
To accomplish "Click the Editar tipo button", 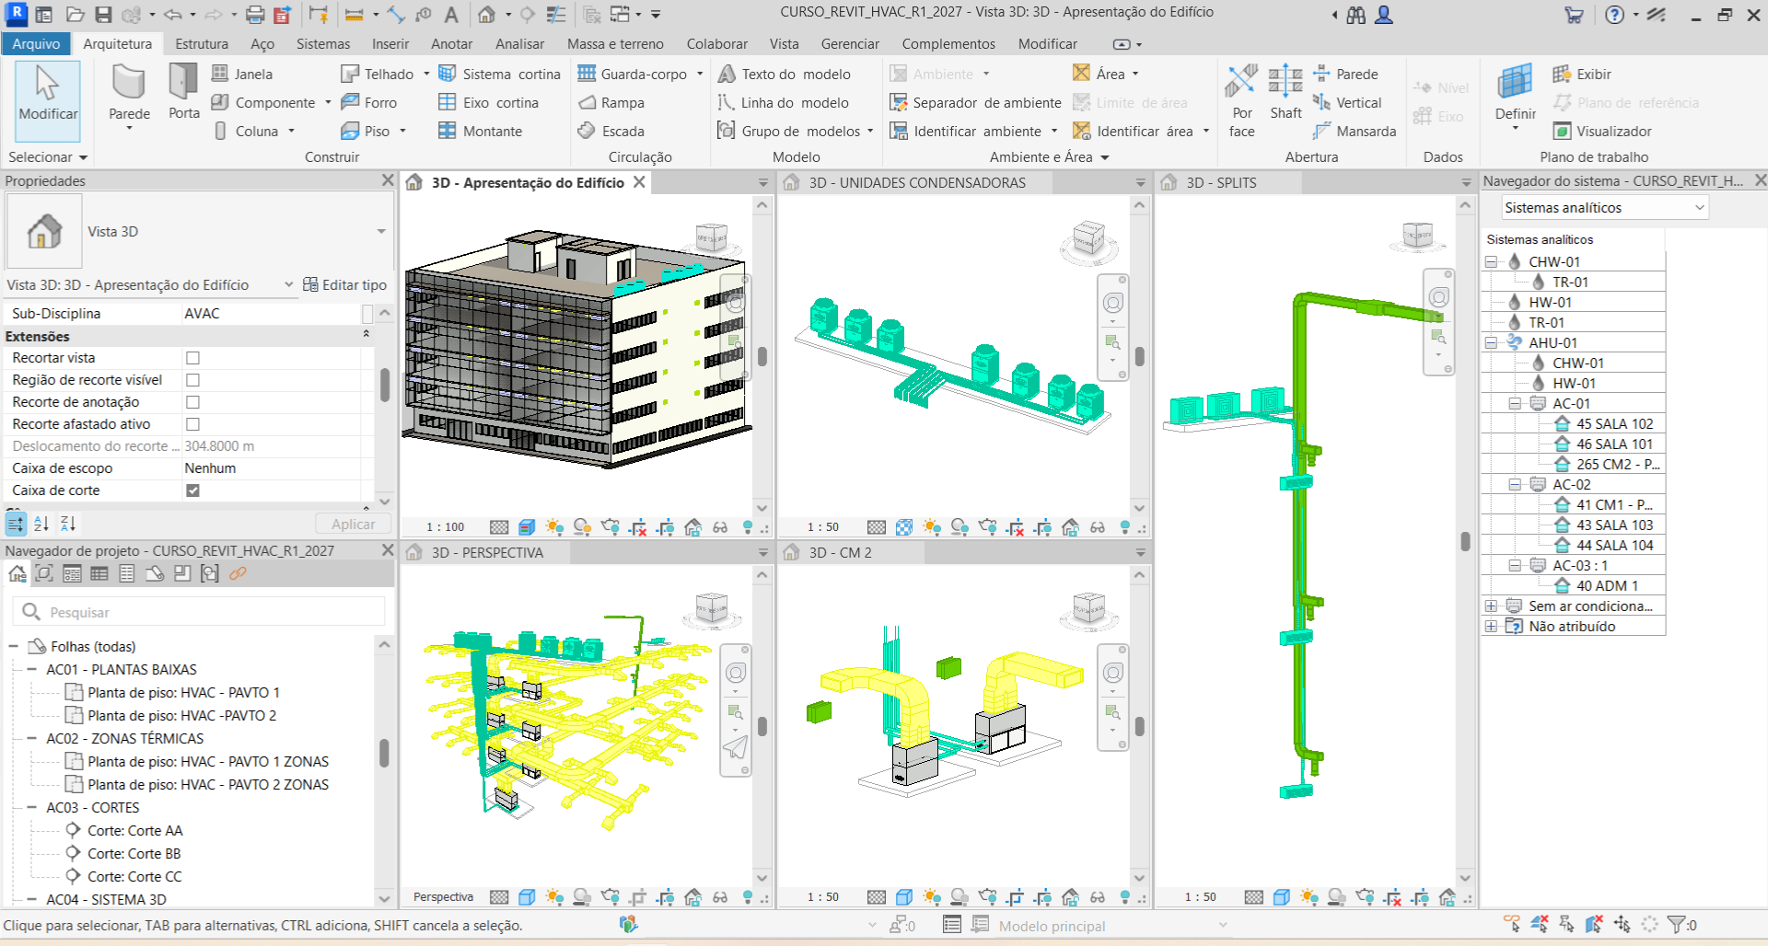I will click(345, 285).
